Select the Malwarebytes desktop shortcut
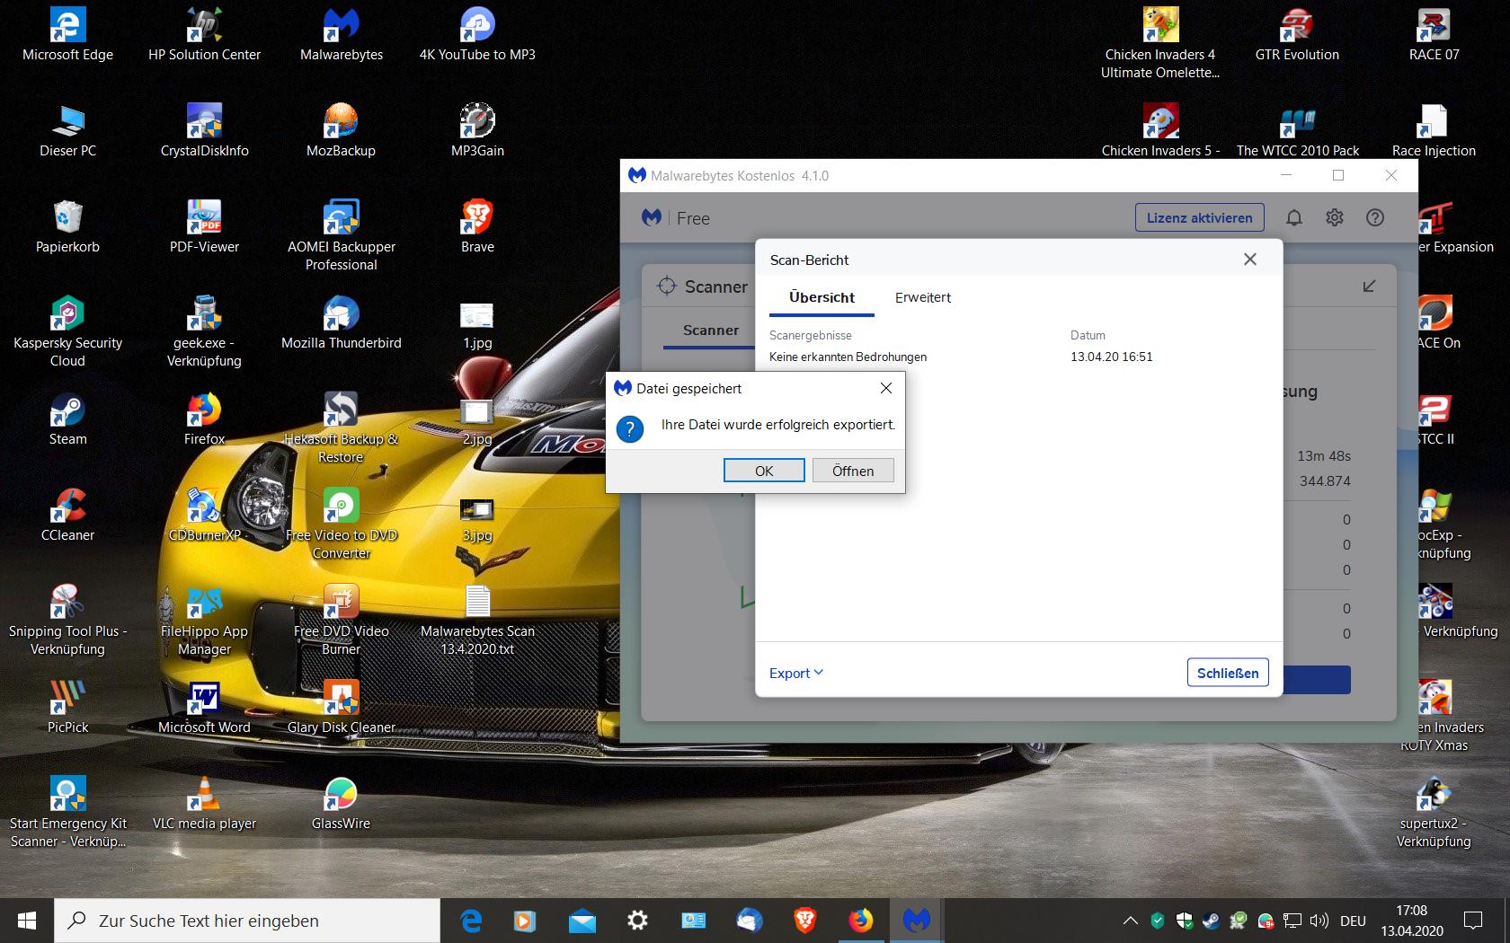 [342, 35]
